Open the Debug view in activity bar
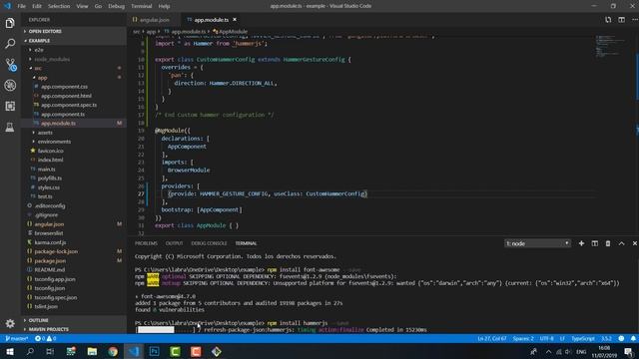 coord(10,85)
